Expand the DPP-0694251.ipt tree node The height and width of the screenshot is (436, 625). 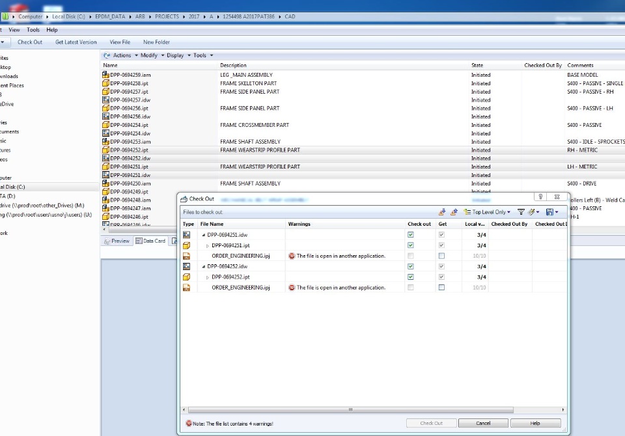pyautogui.click(x=207, y=246)
